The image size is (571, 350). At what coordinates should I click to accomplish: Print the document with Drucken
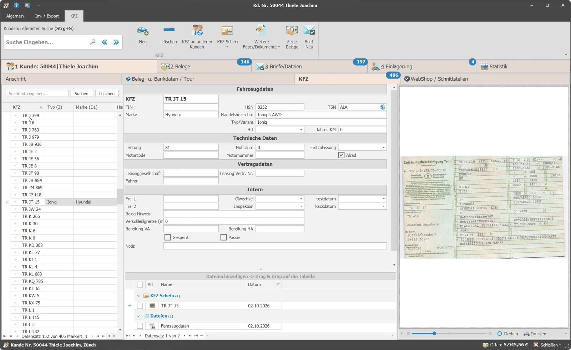click(535, 334)
